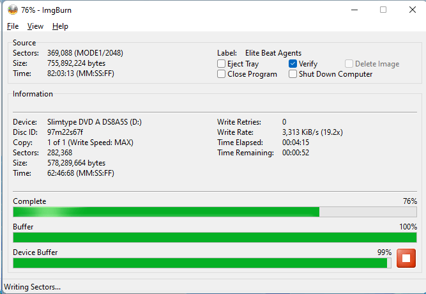The image size is (426, 294).
Task: Click the "Writing Sectors..." status bar text
Action: click(x=33, y=287)
